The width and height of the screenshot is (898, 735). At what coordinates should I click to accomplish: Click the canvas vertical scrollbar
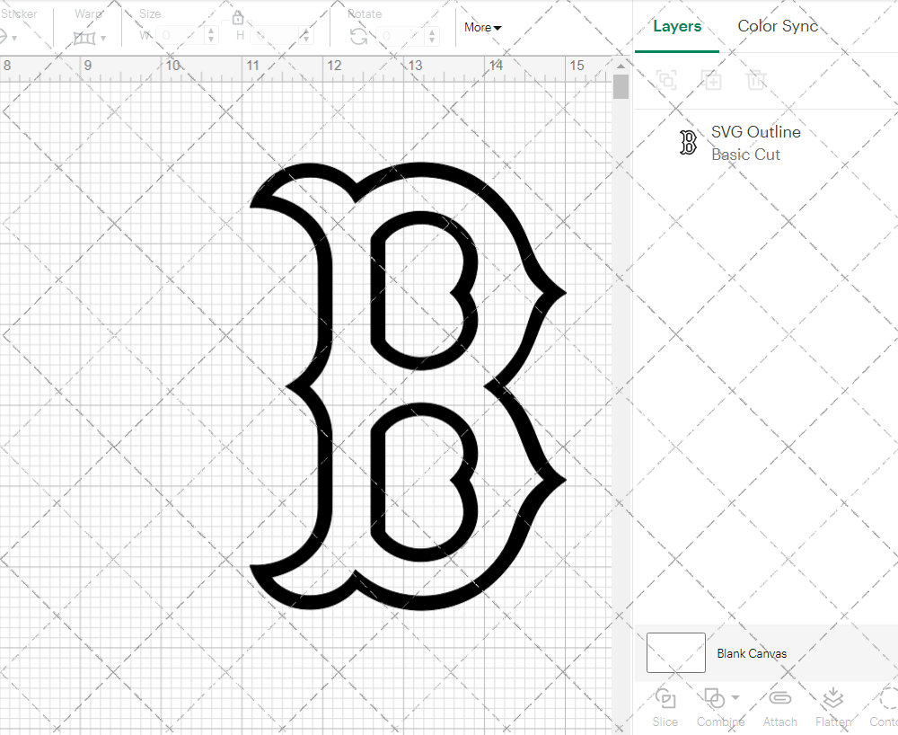(621, 85)
